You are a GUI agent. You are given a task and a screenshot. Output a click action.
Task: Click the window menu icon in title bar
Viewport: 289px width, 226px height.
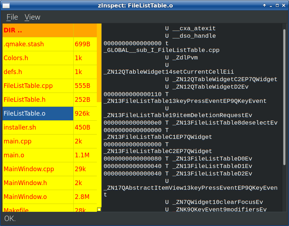coord(6,6)
